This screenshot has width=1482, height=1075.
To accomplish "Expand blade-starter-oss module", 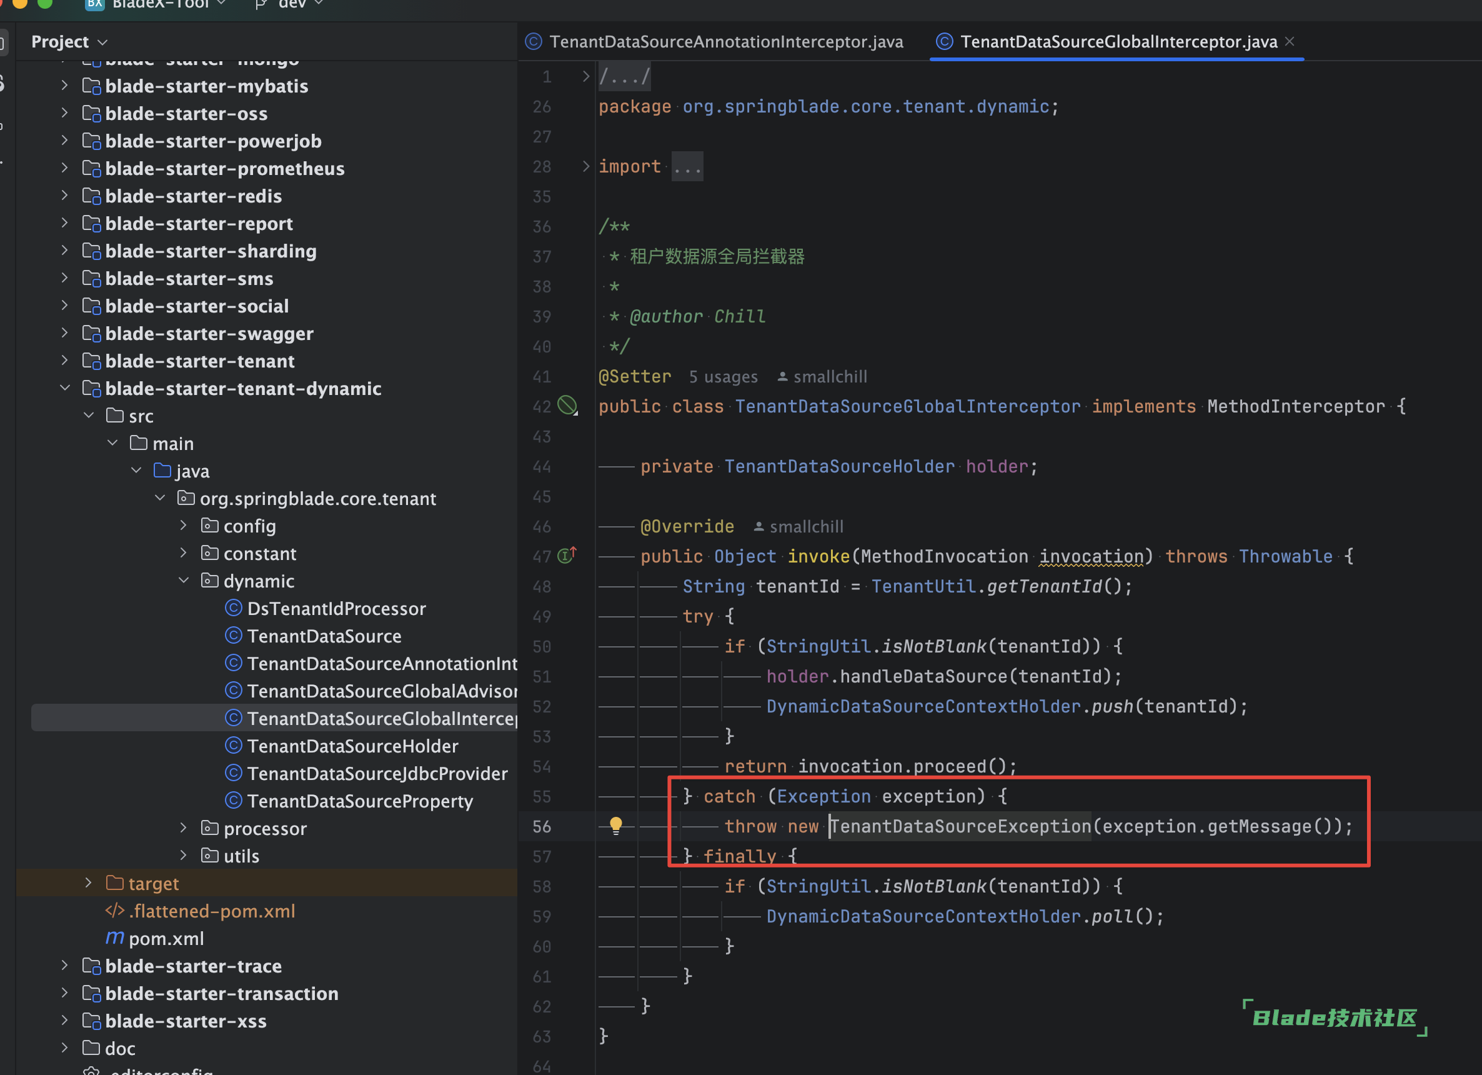I will pos(64,112).
